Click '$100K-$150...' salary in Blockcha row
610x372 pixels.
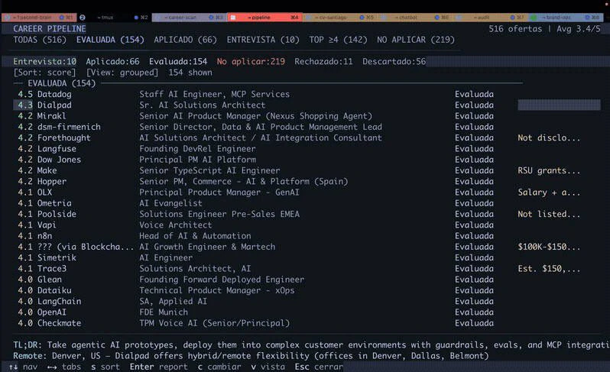tap(549, 247)
